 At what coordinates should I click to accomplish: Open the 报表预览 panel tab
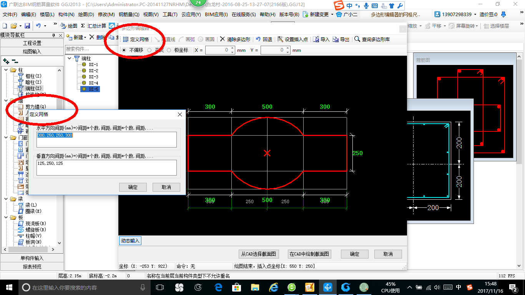pos(32,266)
